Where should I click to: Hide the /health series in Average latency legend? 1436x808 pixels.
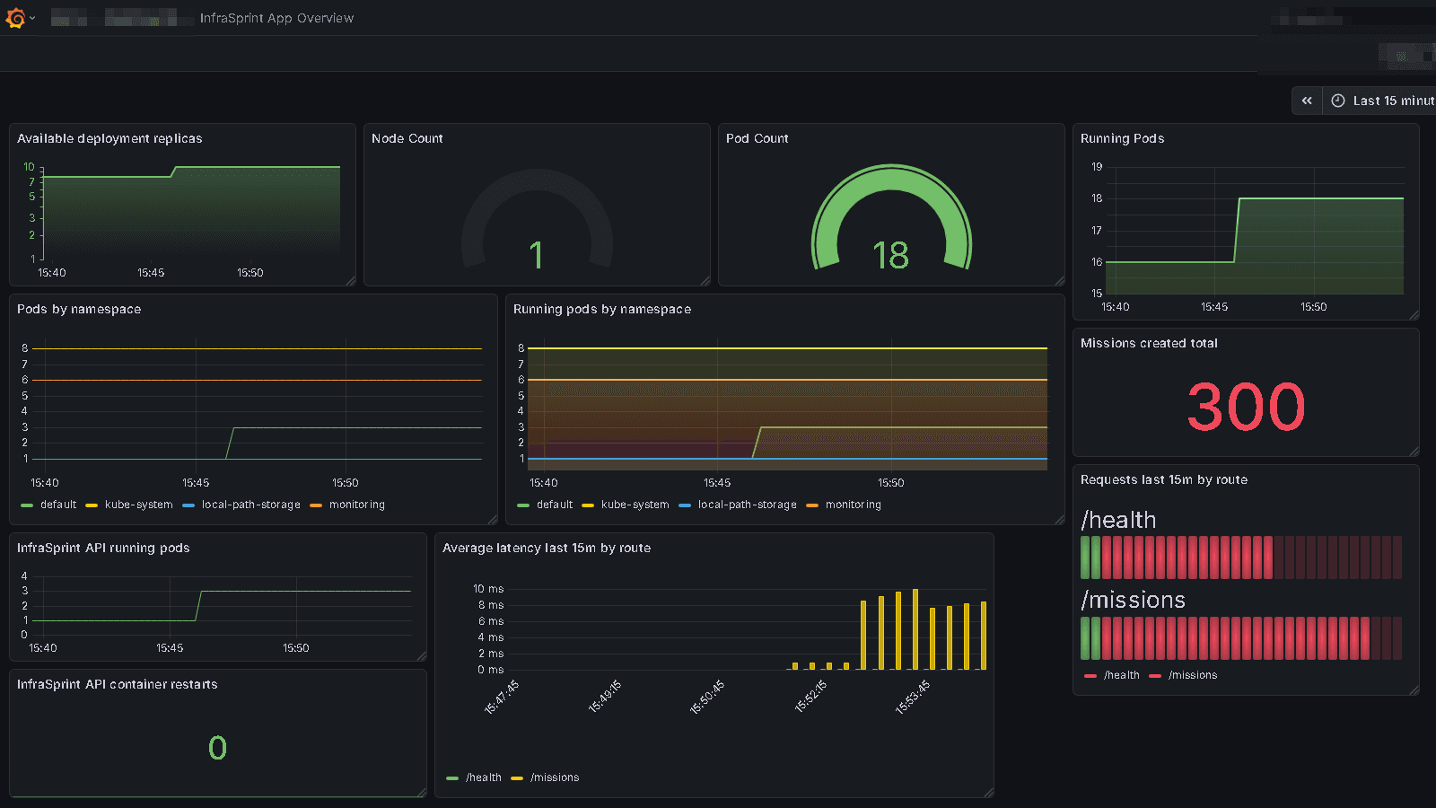[482, 777]
